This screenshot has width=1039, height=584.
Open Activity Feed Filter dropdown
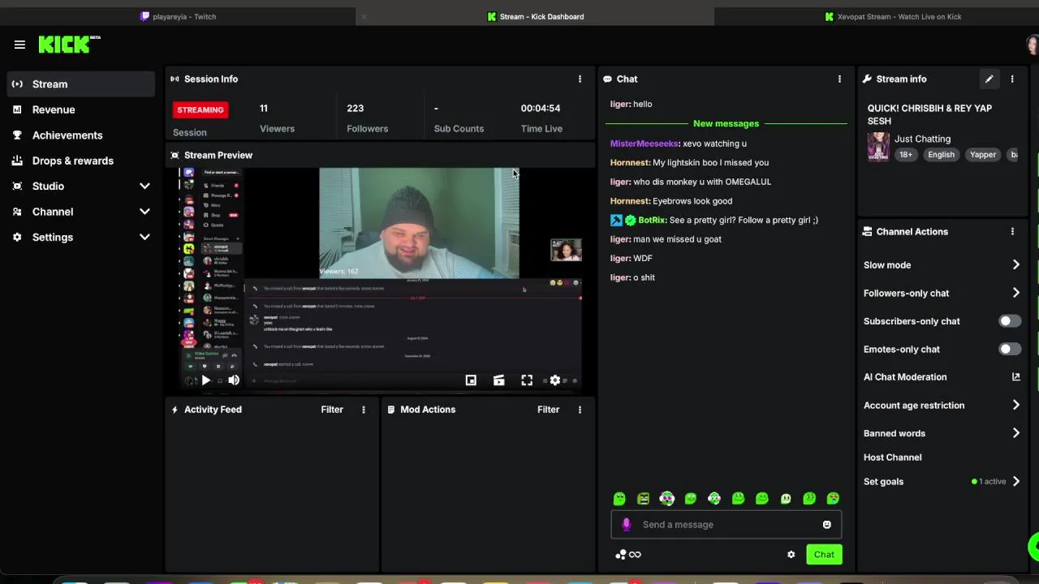click(x=332, y=410)
